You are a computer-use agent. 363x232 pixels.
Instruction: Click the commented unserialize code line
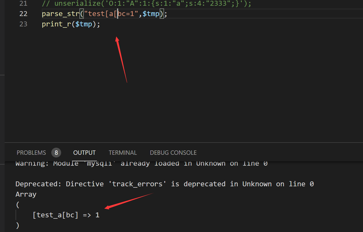(x=147, y=4)
